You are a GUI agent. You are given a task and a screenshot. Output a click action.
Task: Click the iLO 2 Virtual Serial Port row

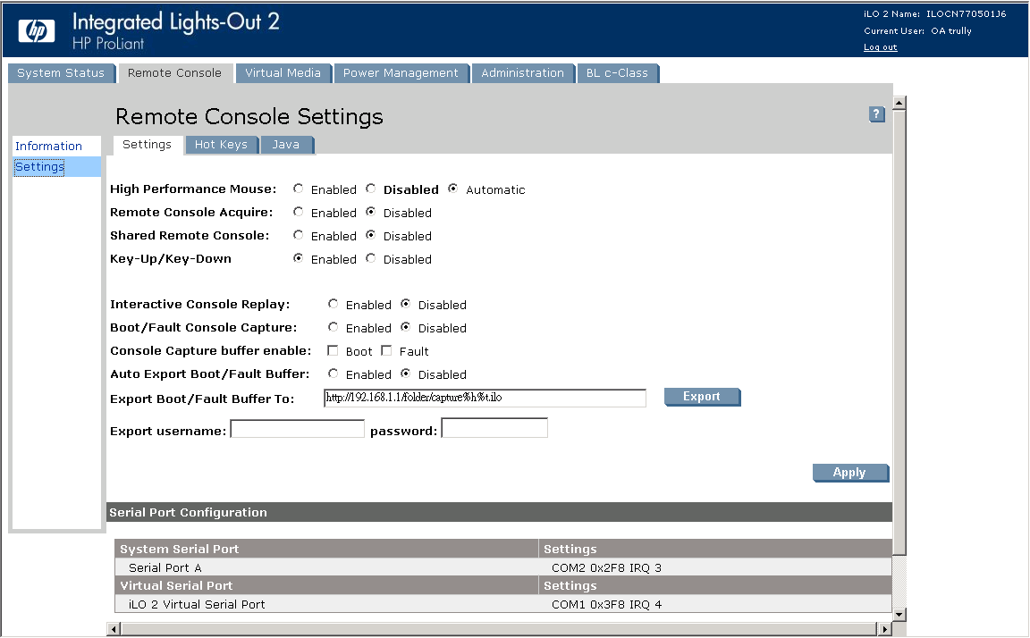[x=503, y=605]
